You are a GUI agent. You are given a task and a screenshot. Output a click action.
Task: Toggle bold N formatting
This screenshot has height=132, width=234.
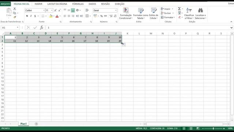tap(27, 16)
